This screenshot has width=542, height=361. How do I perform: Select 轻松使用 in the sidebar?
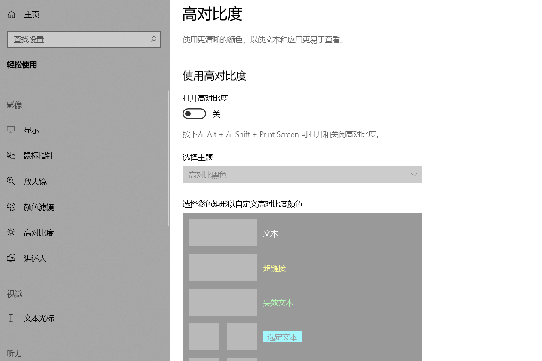pos(22,65)
